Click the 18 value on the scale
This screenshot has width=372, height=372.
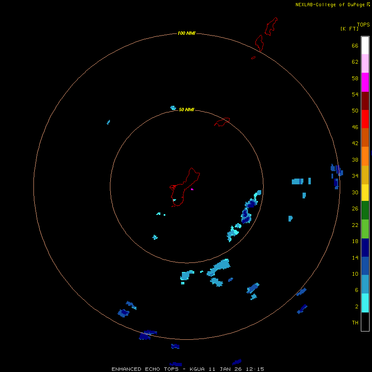(355, 241)
